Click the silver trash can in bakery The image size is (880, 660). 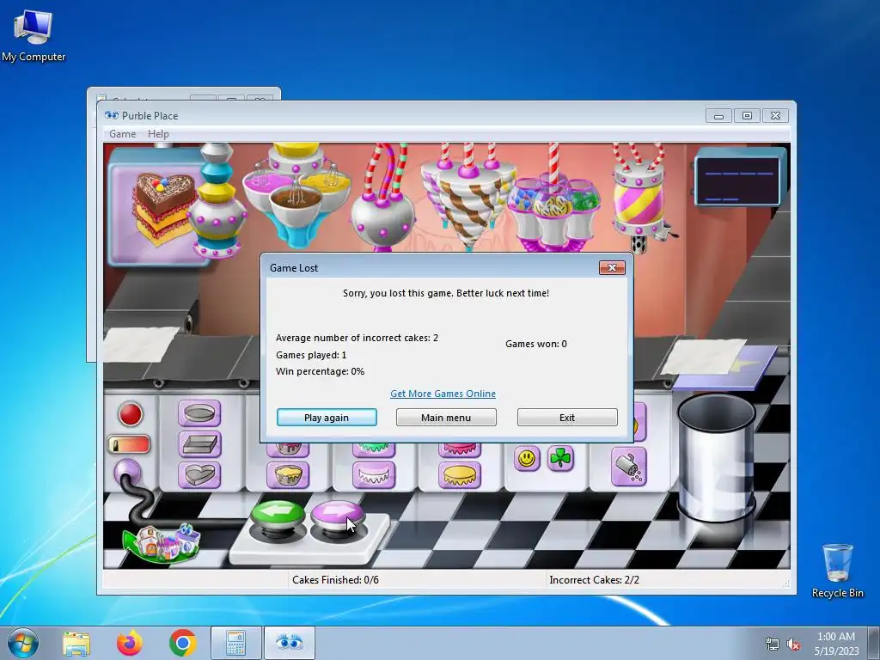716,457
